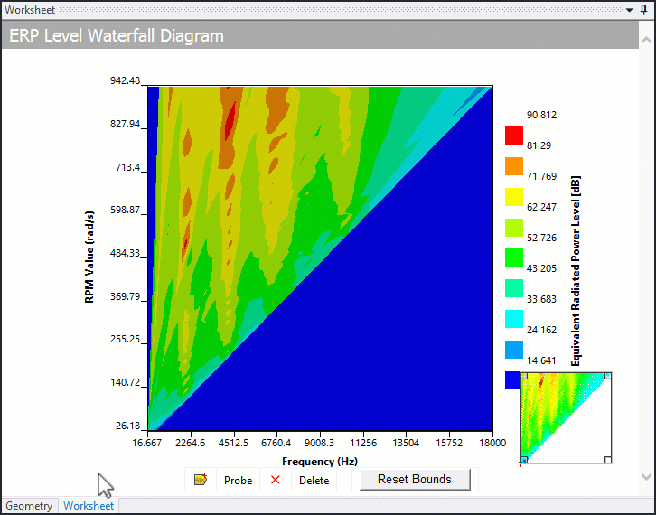
Task: Click the red X delete icon
Action: click(x=276, y=480)
